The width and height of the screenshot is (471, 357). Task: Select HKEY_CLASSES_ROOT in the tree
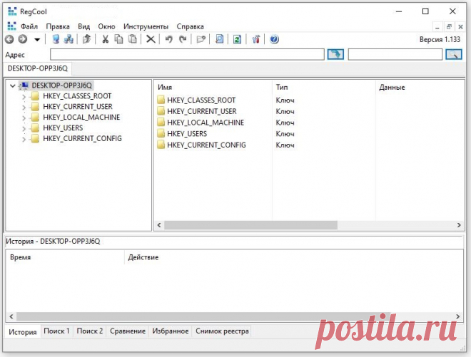77,96
